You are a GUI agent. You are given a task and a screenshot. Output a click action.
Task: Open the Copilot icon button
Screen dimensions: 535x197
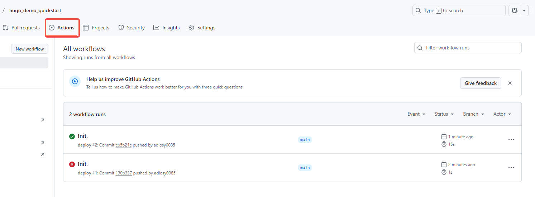pyautogui.click(x=515, y=10)
